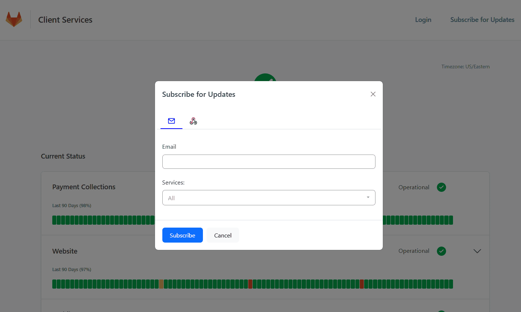Click the Email input field
The width and height of the screenshot is (521, 312).
click(x=268, y=161)
